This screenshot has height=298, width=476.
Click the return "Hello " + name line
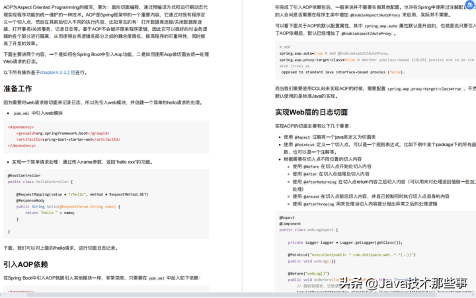50,213
